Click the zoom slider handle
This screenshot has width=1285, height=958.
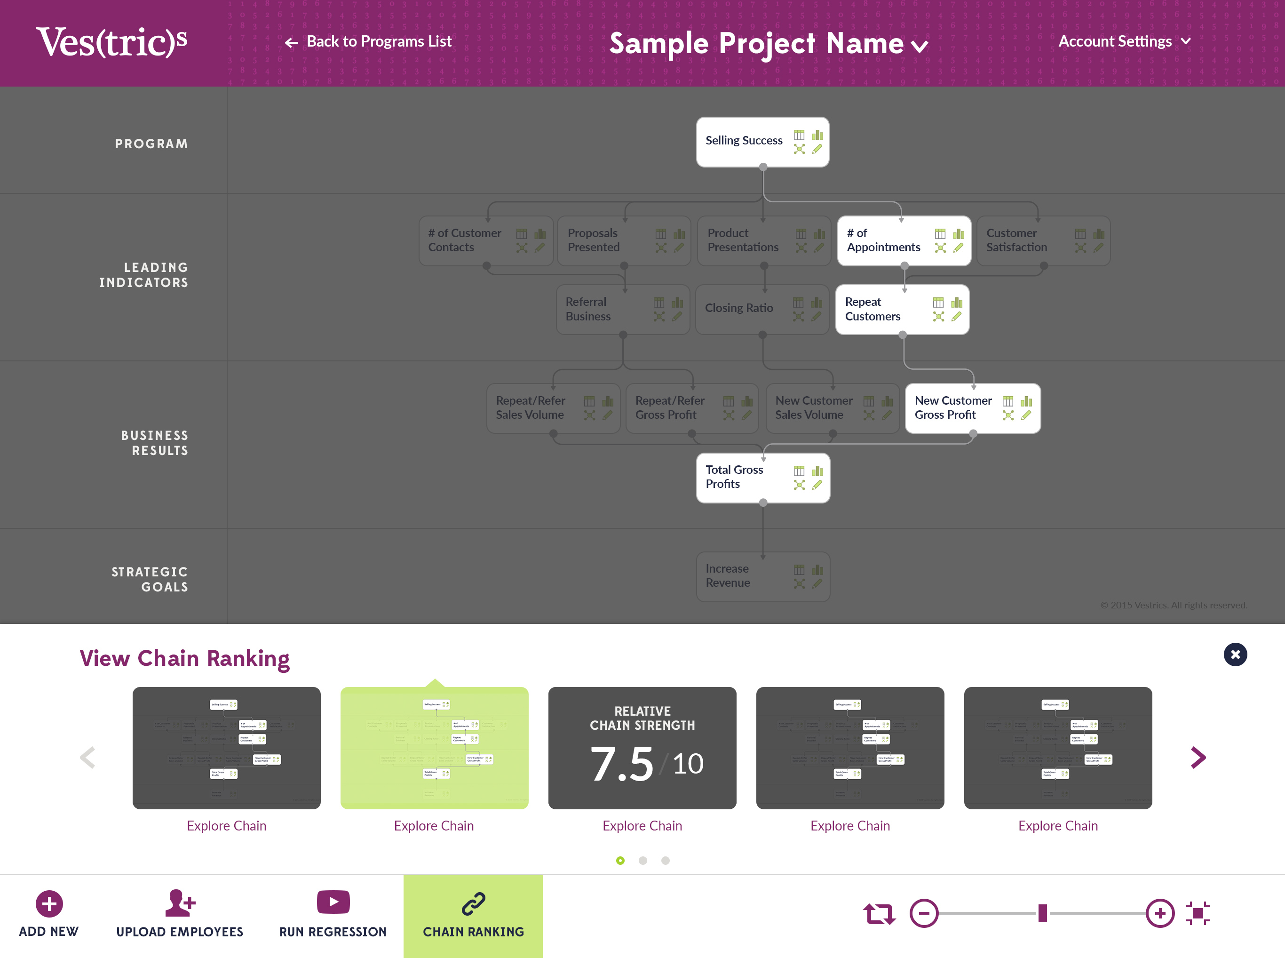(x=1043, y=913)
